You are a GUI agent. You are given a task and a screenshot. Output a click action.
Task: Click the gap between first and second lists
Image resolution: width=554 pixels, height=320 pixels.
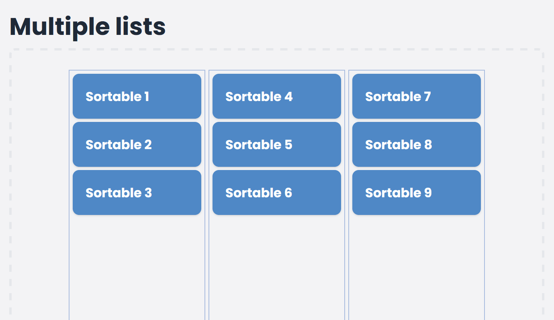207,261
